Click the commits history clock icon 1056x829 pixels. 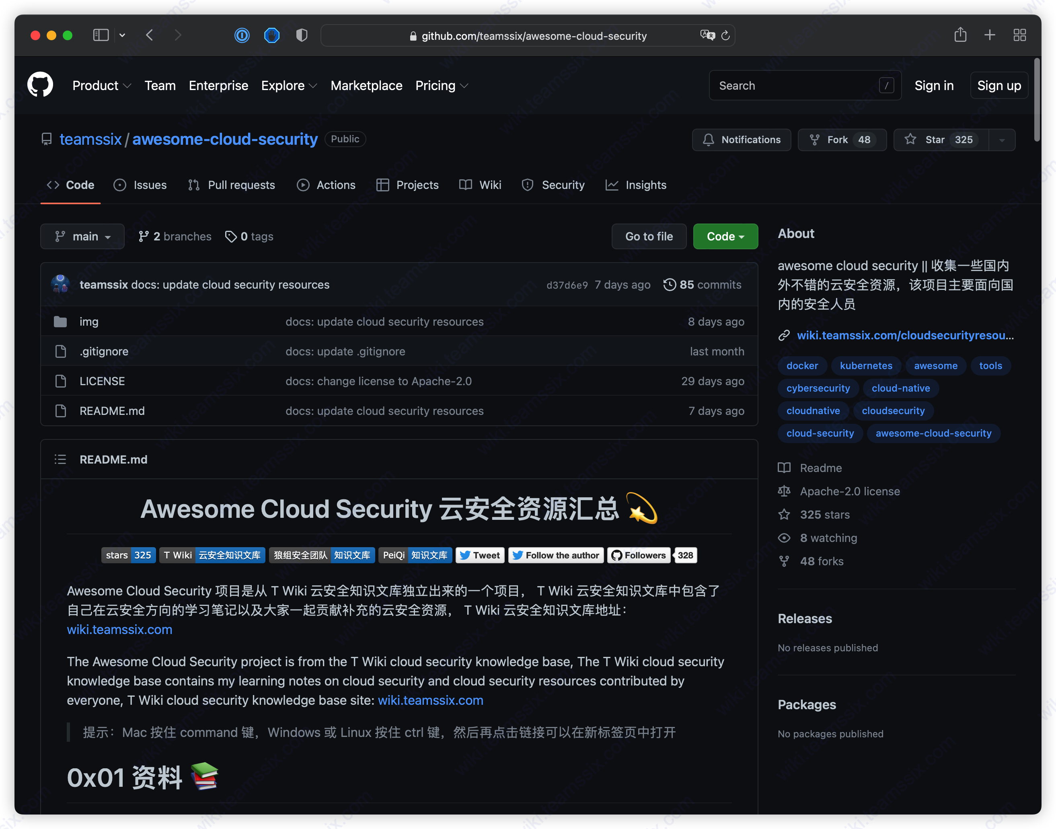tap(669, 284)
